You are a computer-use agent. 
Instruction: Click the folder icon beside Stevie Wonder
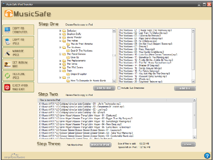(x=64, y=38)
